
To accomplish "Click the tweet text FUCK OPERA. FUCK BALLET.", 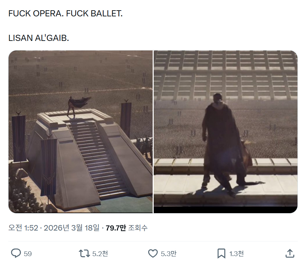I will pos(65,14).
